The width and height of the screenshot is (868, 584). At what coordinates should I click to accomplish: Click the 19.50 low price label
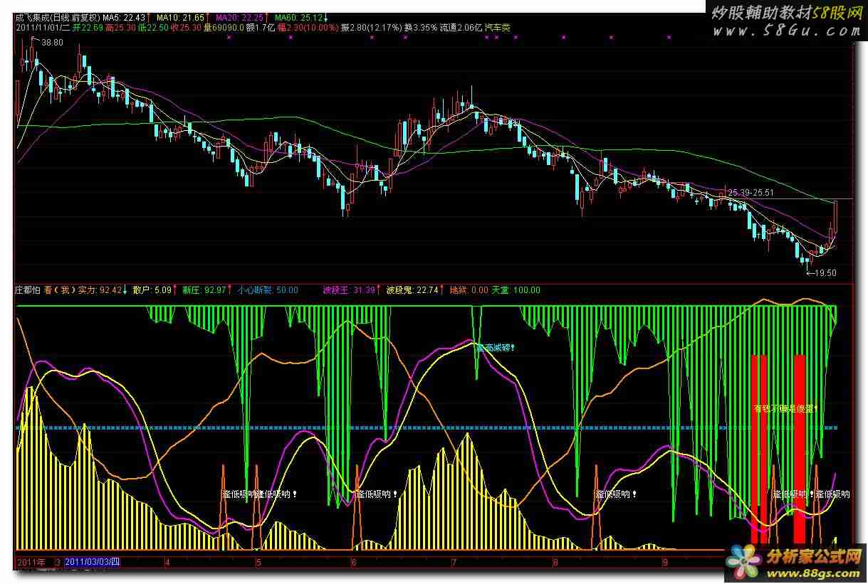pyautogui.click(x=825, y=272)
